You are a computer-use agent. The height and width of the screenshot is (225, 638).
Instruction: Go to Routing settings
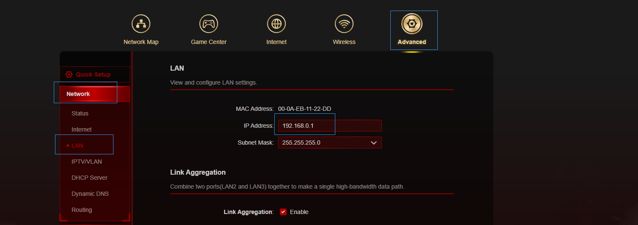point(82,210)
